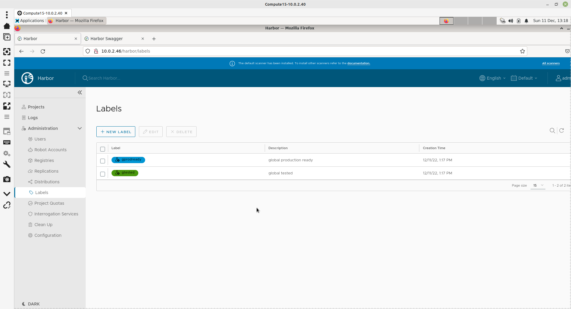Click the browser back arrow
This screenshot has width=571, height=309.
21,51
